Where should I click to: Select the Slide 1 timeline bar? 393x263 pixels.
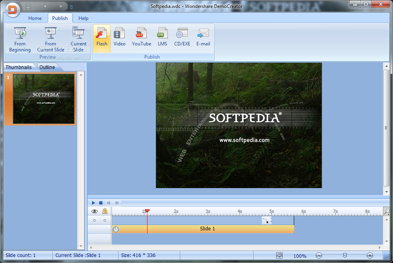click(x=203, y=229)
